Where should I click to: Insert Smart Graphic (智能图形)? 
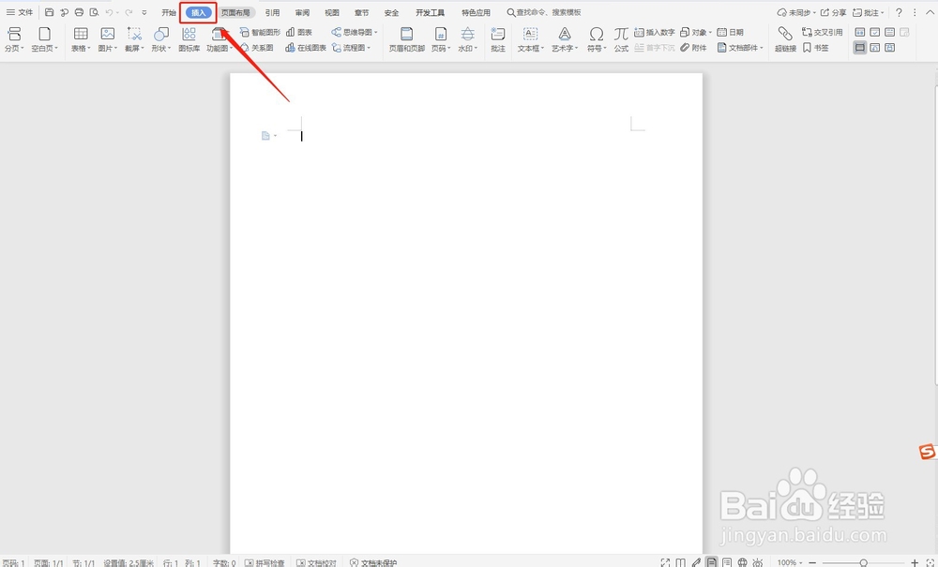[x=260, y=32]
